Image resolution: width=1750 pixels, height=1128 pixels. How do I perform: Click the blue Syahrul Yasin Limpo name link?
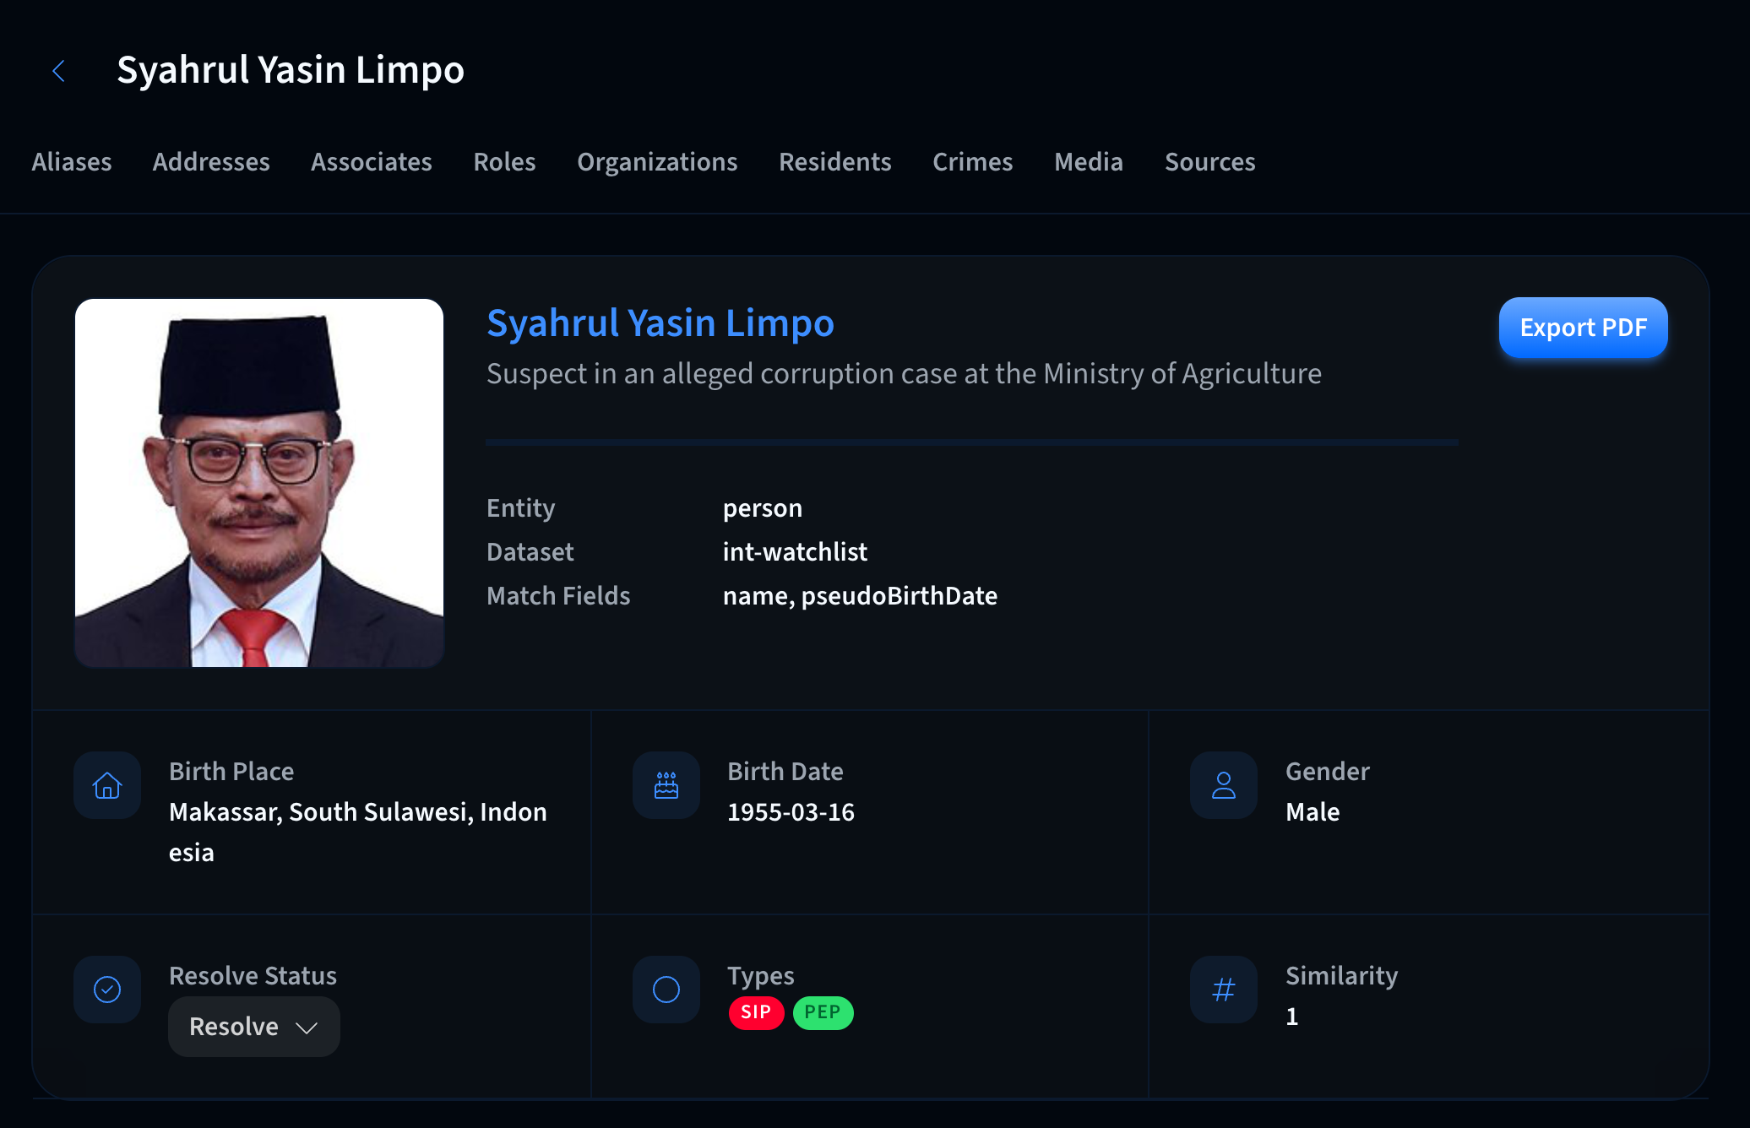pyautogui.click(x=660, y=323)
